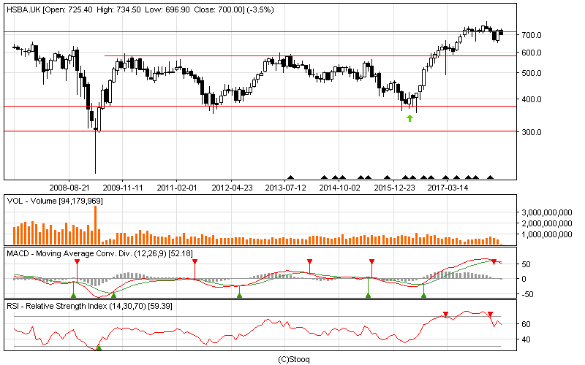This screenshot has height=365, width=585.
Task: Click the 2014-10-02 date label
Action: [339, 188]
